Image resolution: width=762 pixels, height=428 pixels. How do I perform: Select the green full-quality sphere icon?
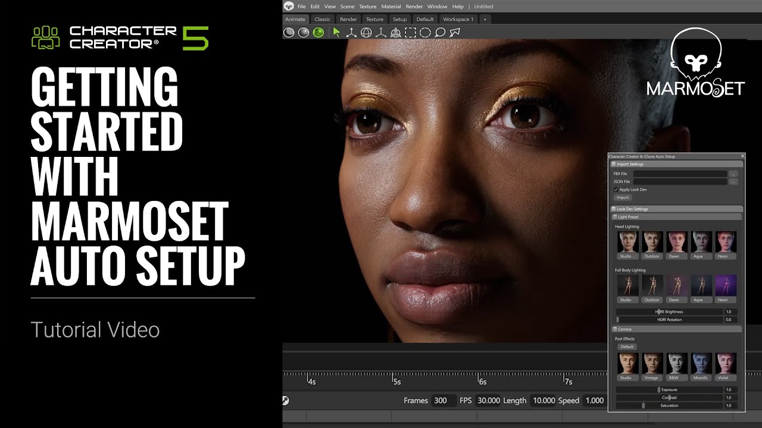[x=318, y=33]
